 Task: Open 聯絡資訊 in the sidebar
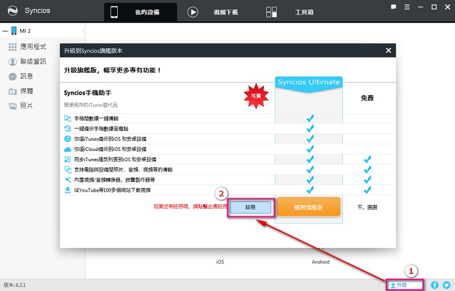(x=33, y=61)
